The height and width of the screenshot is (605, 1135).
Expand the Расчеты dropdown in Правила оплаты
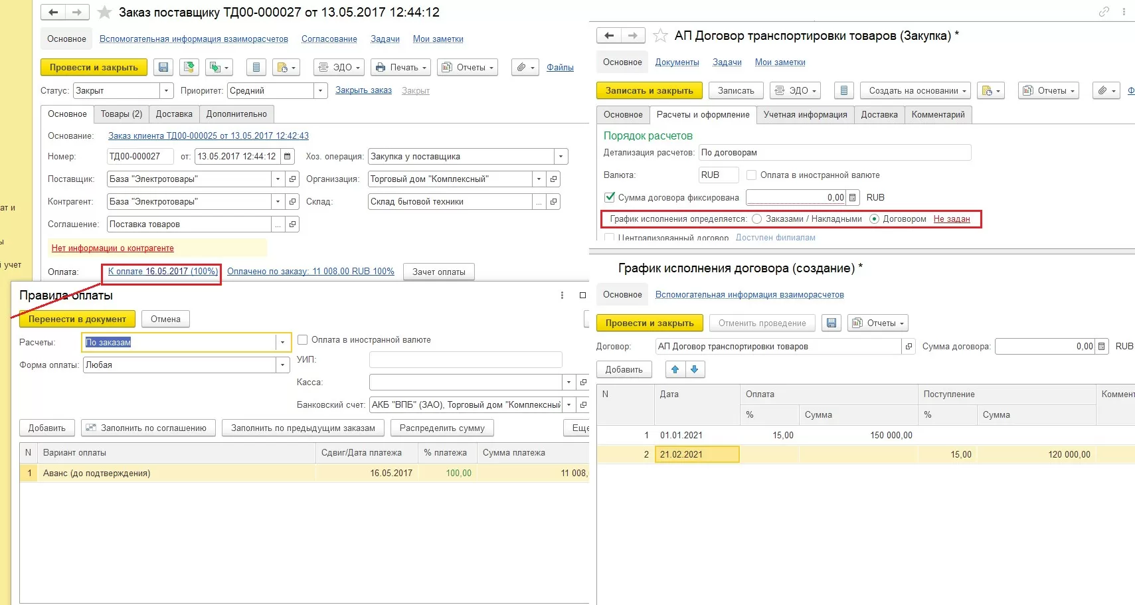point(283,343)
